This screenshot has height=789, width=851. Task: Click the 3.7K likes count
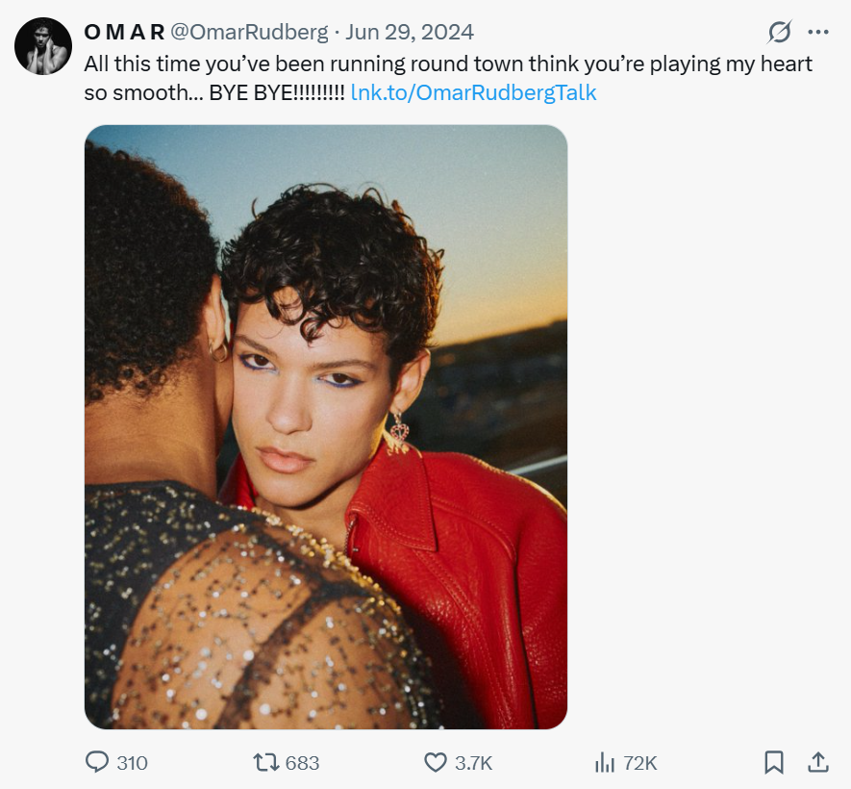473,763
